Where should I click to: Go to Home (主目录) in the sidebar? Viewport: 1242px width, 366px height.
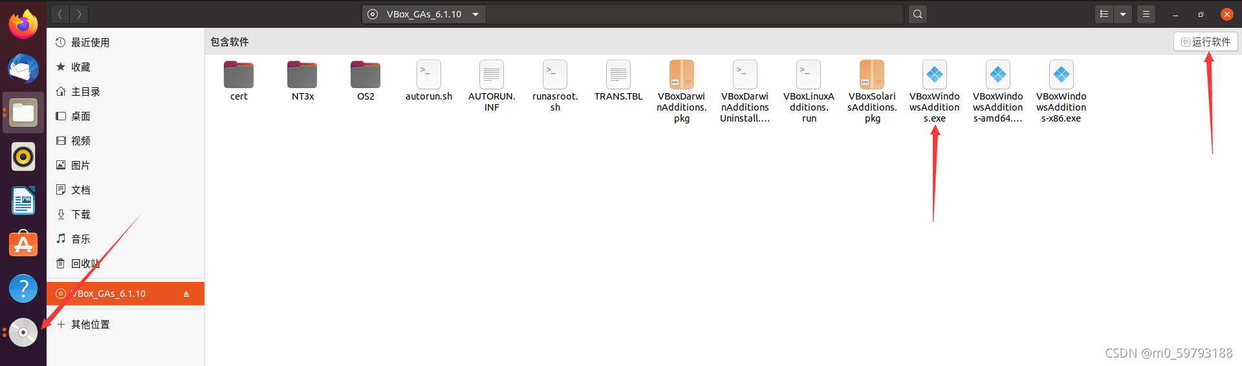(125, 92)
